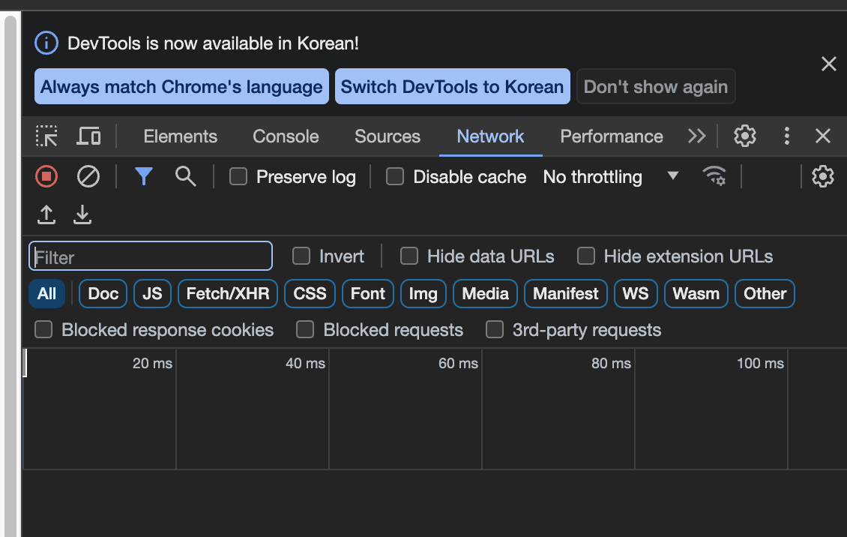The image size is (847, 537).
Task: Open network search magnifier
Action: coord(185,177)
